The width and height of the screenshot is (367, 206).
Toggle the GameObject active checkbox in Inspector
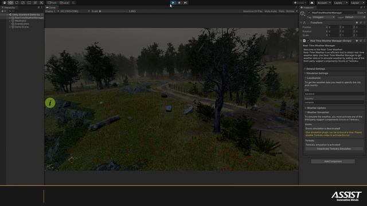pos(309,13)
